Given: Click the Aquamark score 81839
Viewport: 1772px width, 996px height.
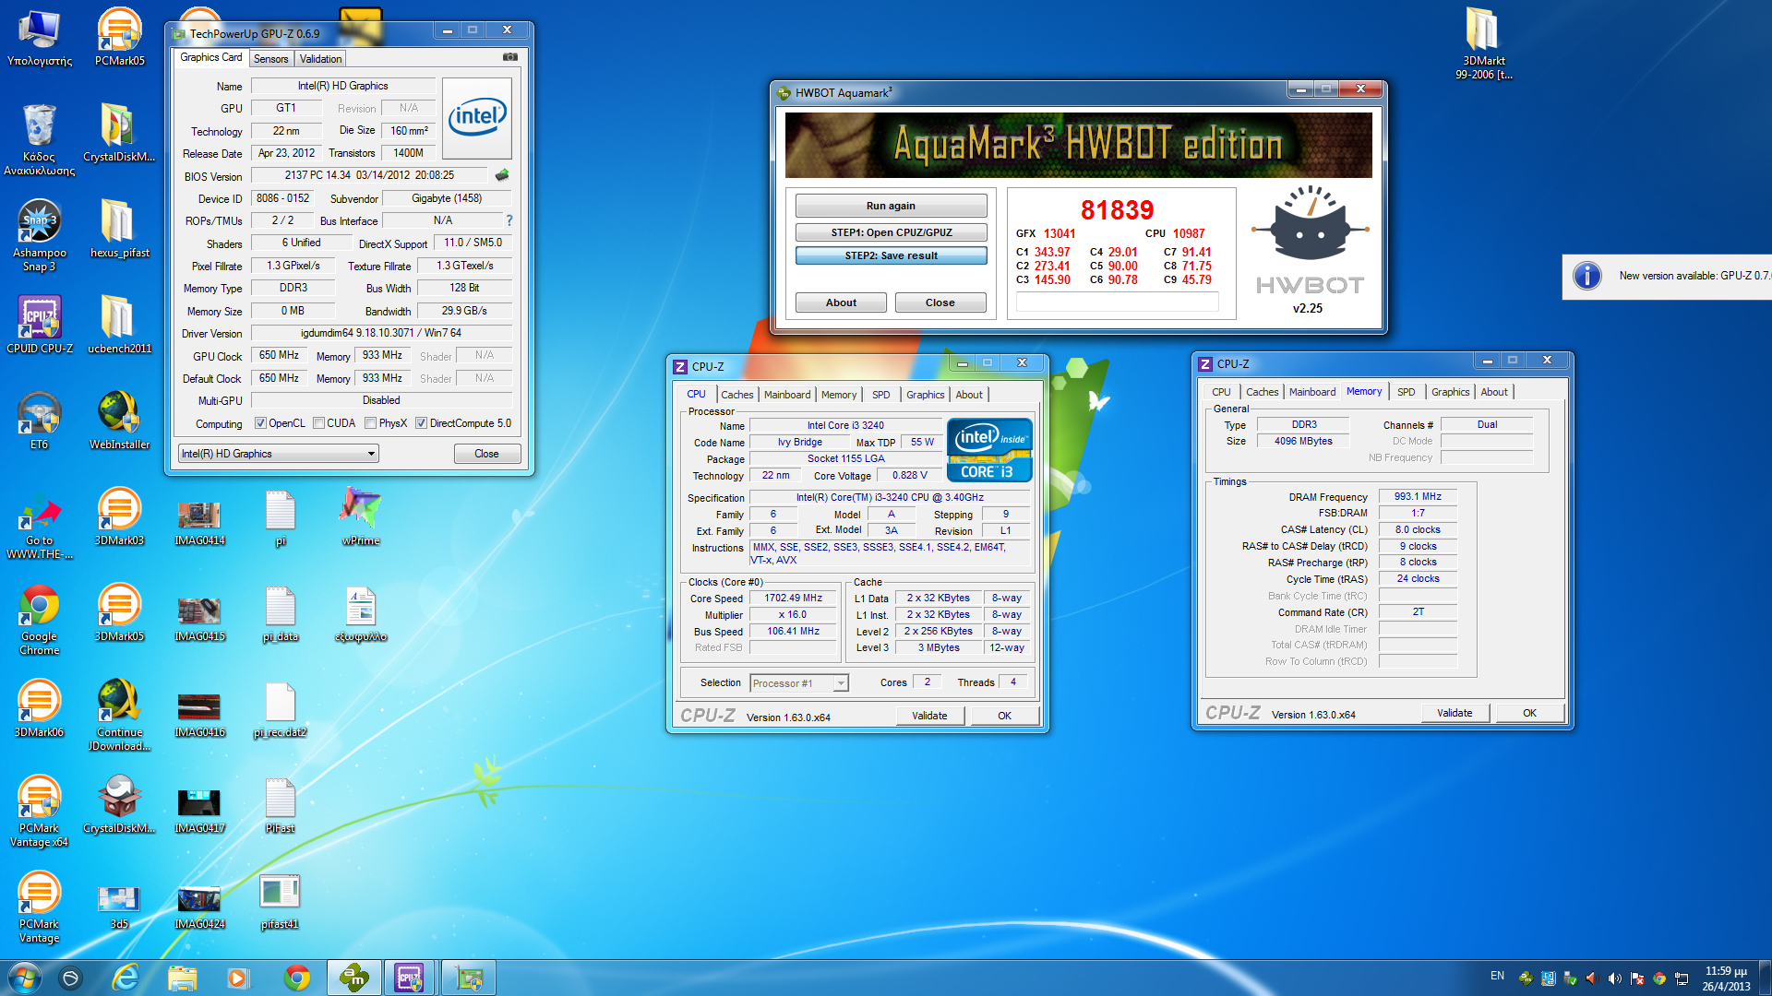Looking at the screenshot, I should click(1117, 210).
